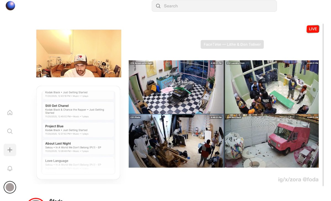The image size is (331, 201).
Task: Open notifications via the bell icon
Action: 10,168
